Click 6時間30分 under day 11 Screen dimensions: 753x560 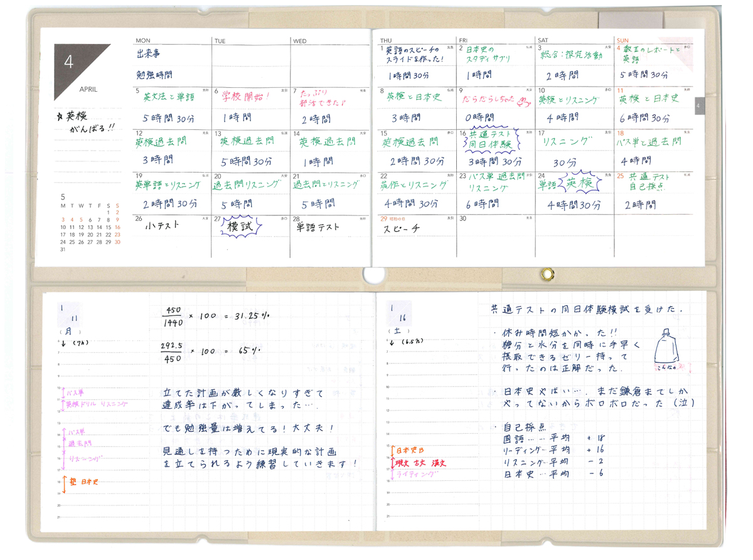[x=646, y=118]
